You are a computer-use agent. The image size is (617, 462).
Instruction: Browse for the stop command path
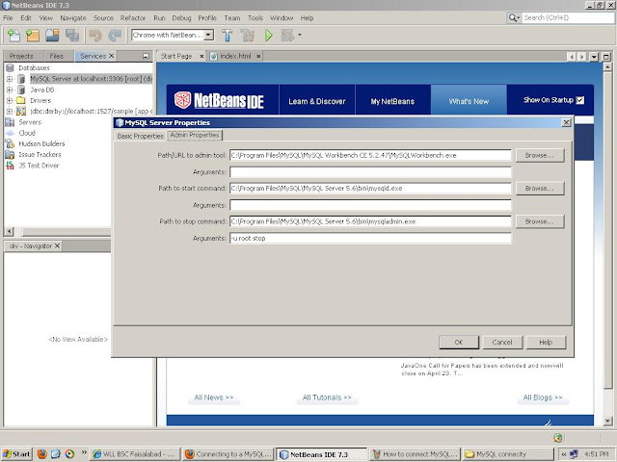(540, 221)
